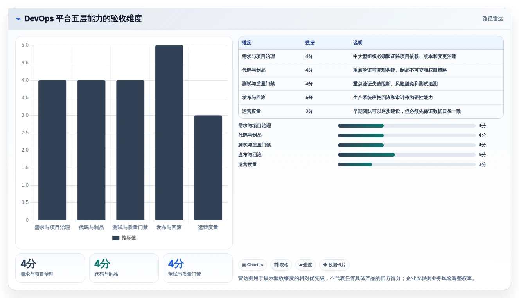
Task: Click the 测试与质量门禁 progress bar
Action: [406, 145]
